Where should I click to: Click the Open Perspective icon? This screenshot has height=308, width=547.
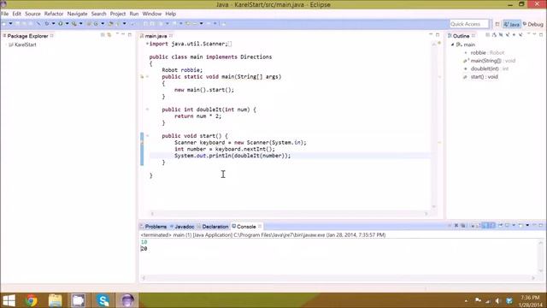point(497,24)
